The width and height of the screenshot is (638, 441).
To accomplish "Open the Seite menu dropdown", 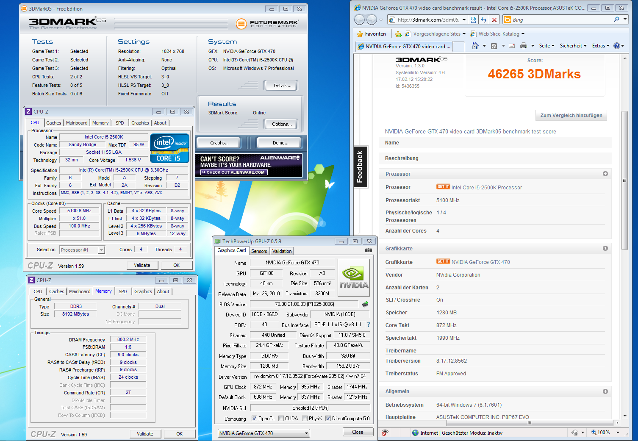I will (x=546, y=46).
